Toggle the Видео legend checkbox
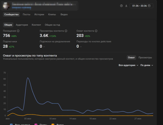Image resolution: width=163 pixels, height=125 pixels. 53,124
